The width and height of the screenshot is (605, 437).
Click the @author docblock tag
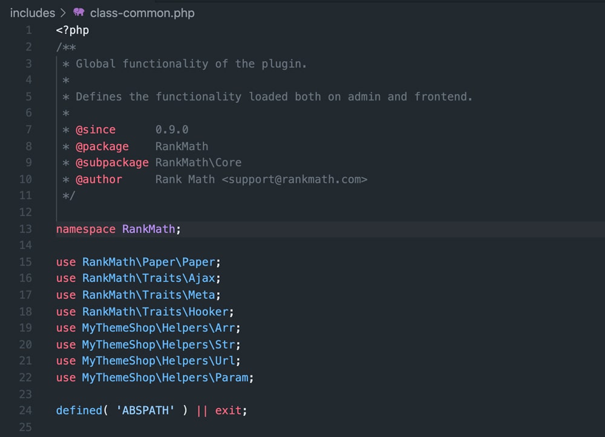click(99, 179)
